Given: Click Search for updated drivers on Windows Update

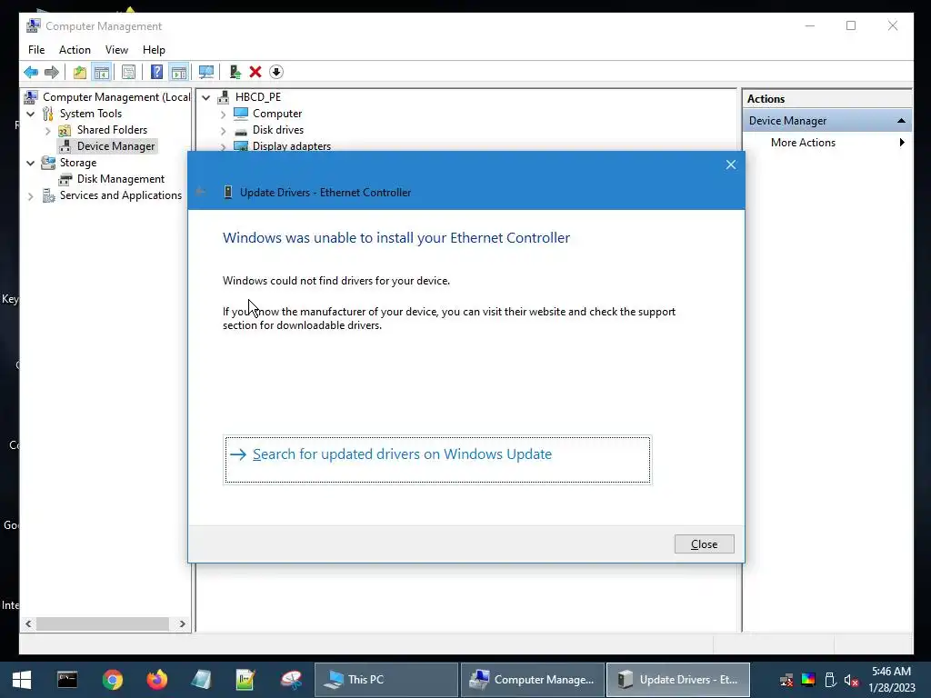Looking at the screenshot, I should click(x=437, y=460).
